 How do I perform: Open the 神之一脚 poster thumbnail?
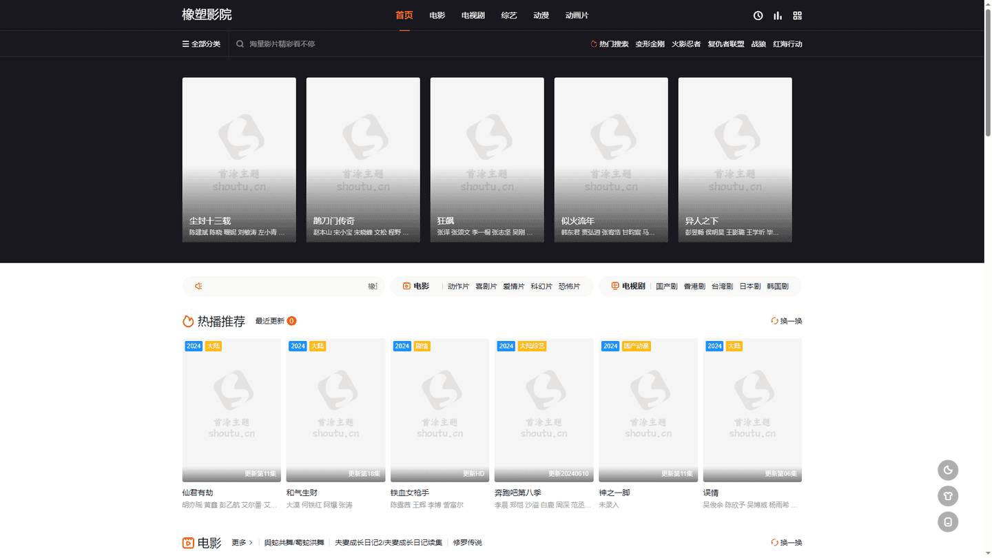pyautogui.click(x=648, y=410)
